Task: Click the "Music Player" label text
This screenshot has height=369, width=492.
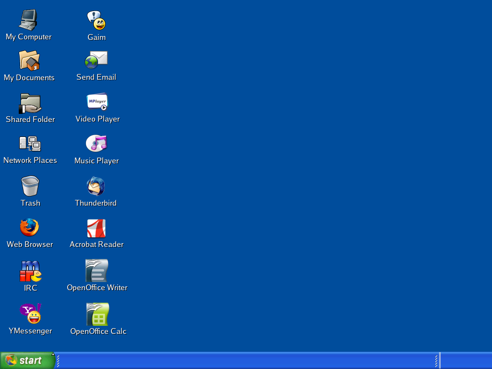Action: click(x=97, y=161)
